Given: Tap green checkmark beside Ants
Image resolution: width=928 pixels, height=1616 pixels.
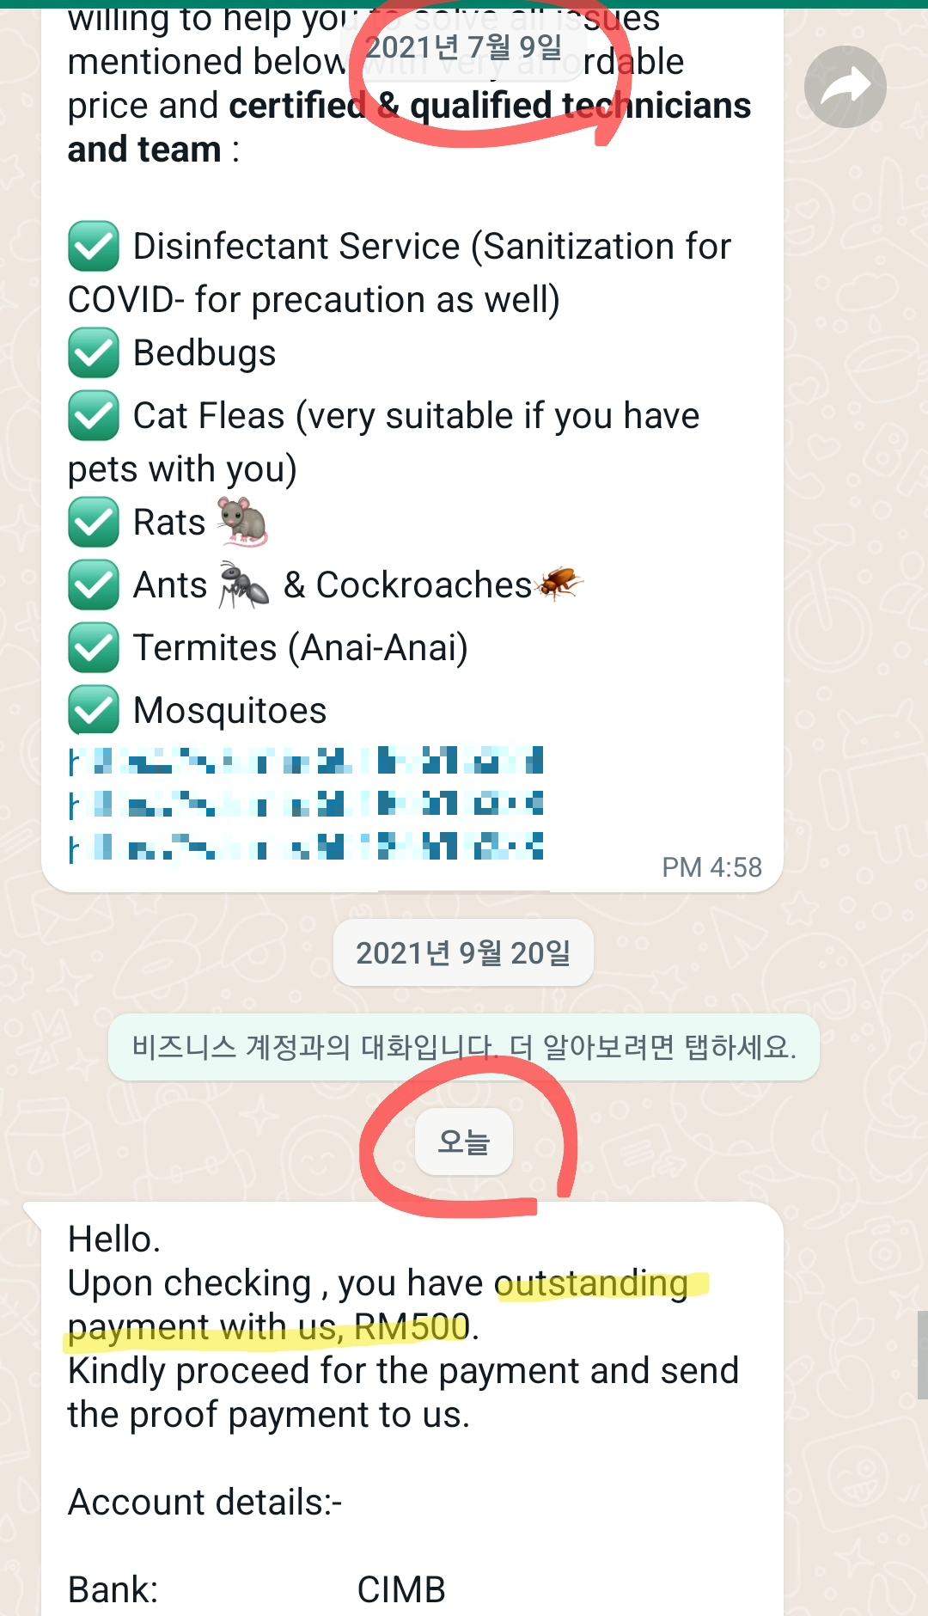Looking at the screenshot, I should [94, 585].
